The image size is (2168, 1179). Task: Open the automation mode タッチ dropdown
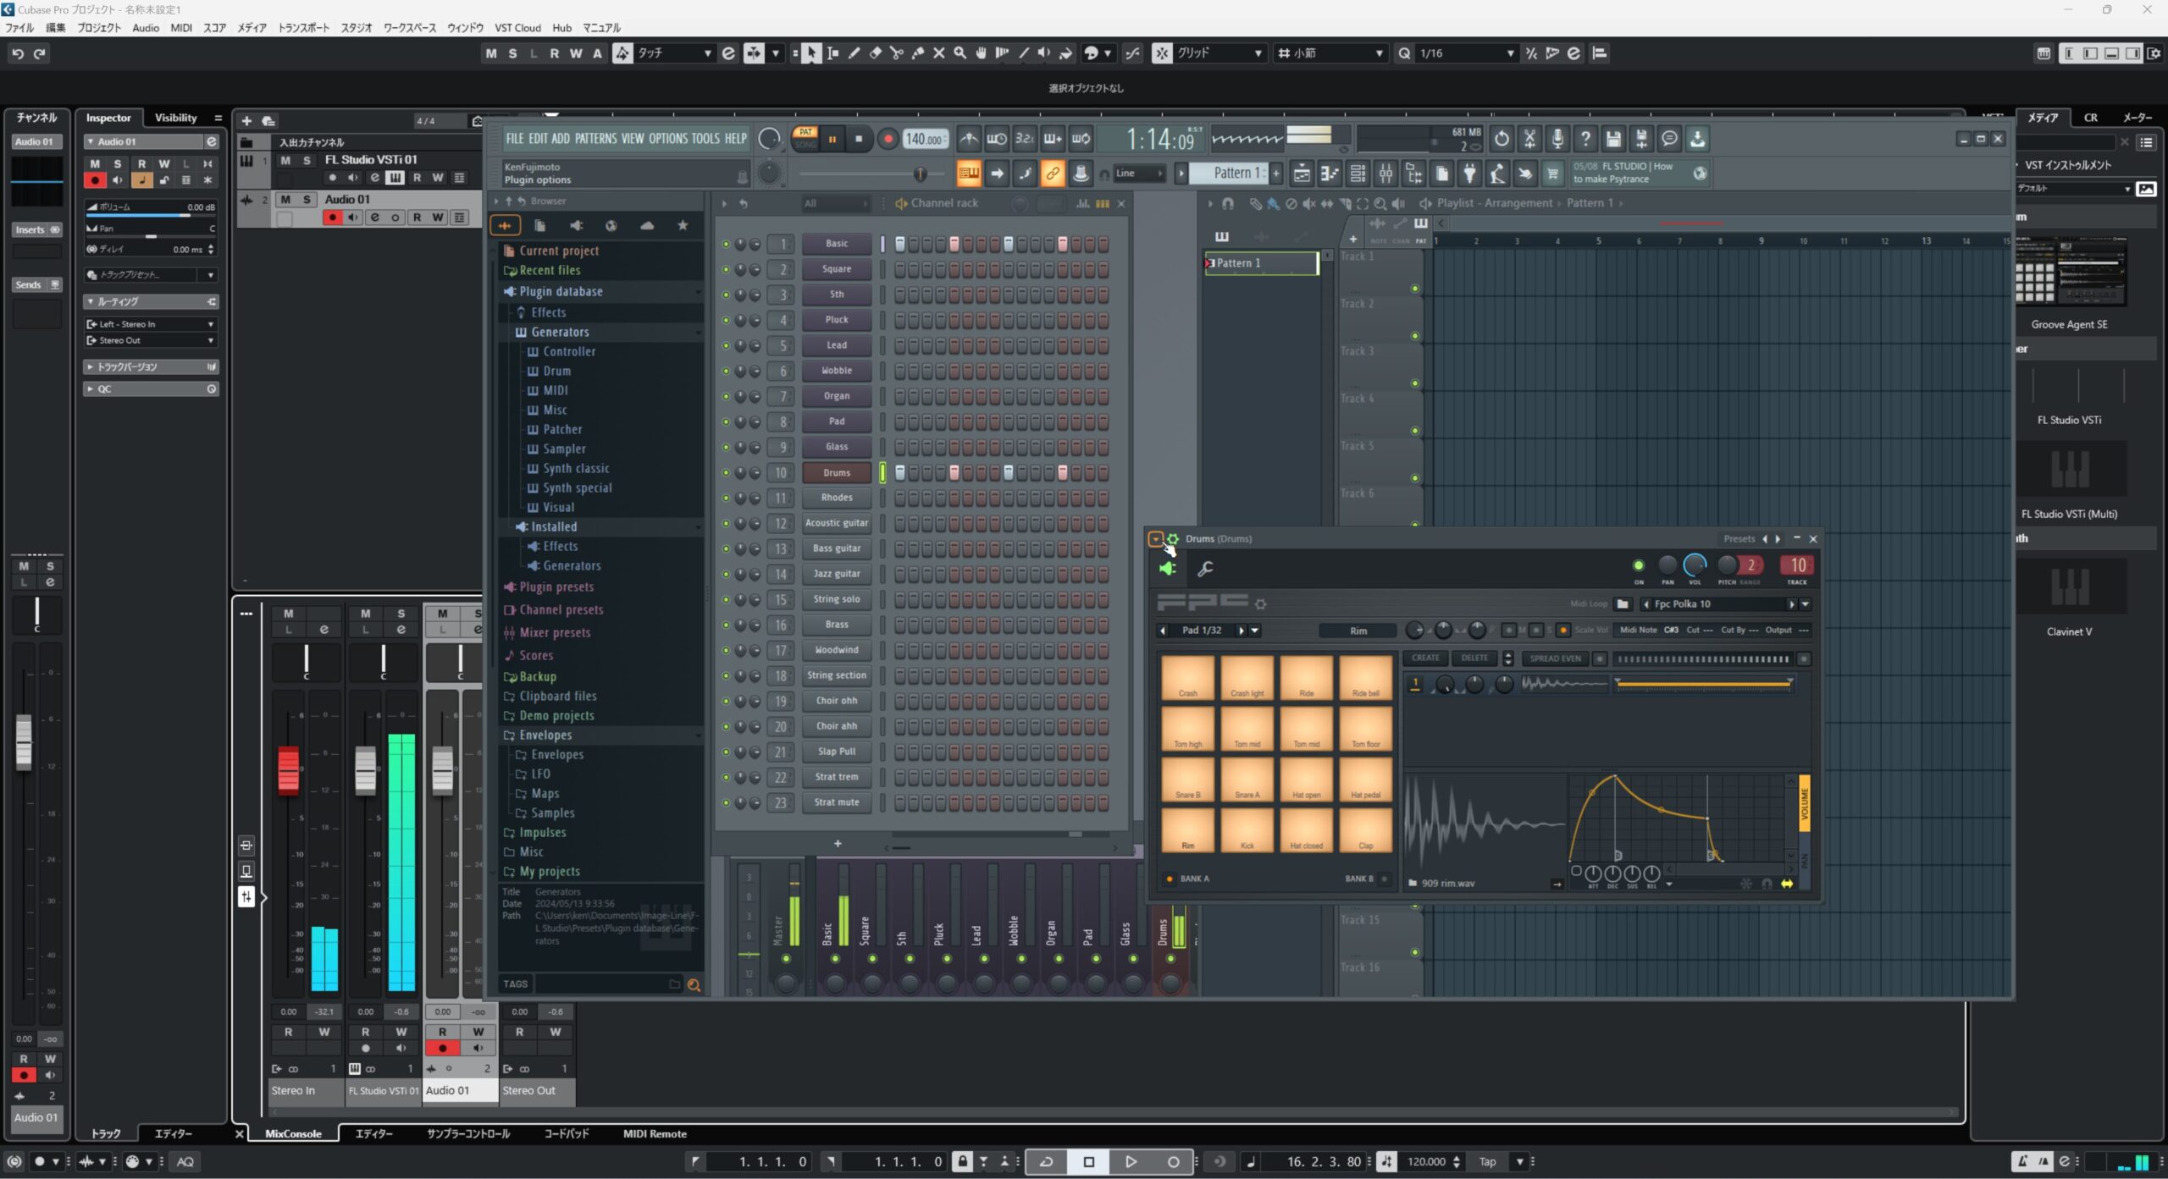click(x=673, y=53)
